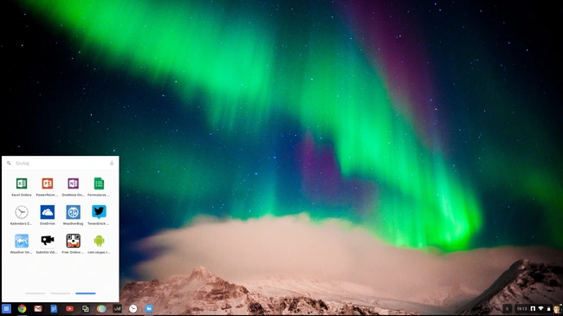563x316 pixels.
Task: Open the Free Online game app
Action: coord(73,244)
